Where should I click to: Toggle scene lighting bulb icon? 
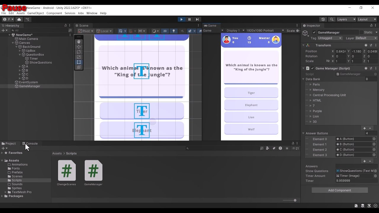(174, 31)
